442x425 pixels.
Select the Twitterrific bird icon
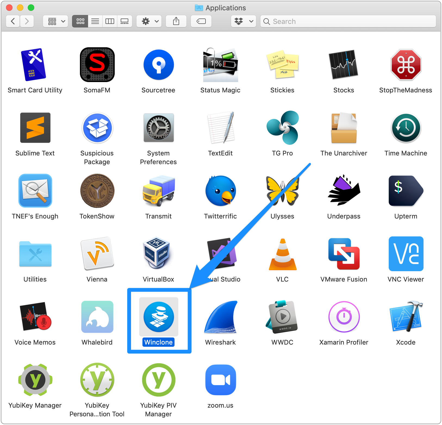(220, 191)
